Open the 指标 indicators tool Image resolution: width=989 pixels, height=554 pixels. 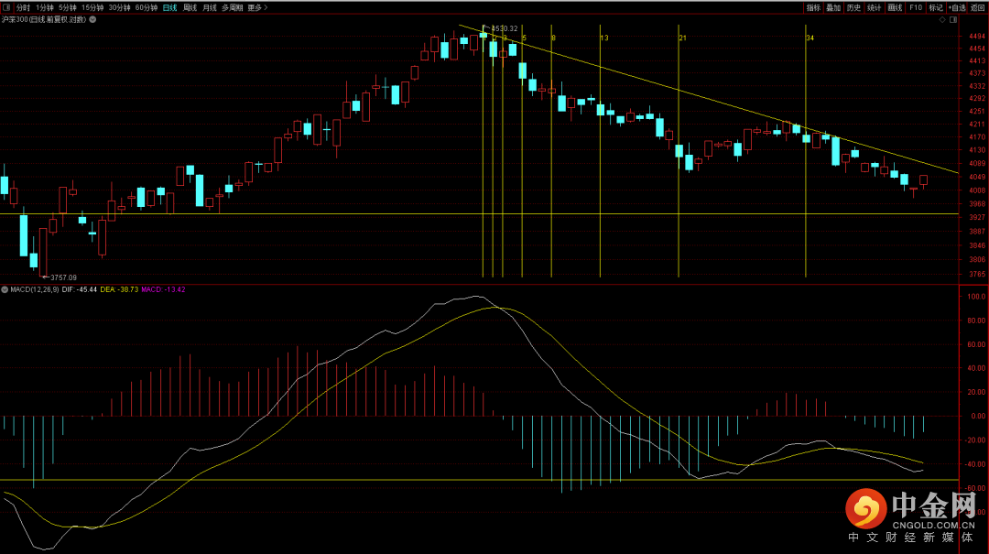tap(813, 7)
